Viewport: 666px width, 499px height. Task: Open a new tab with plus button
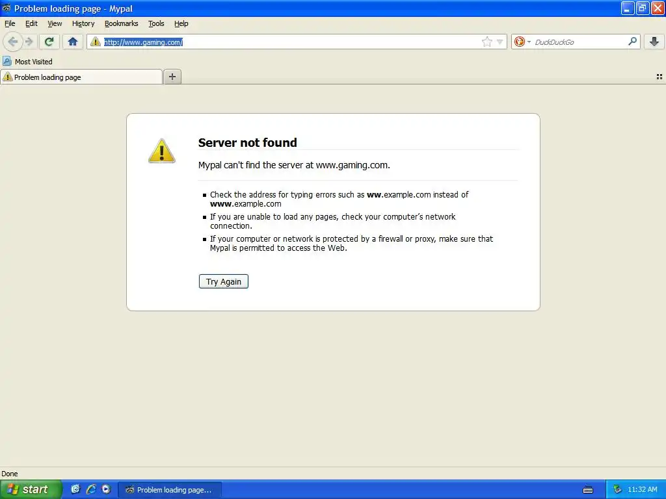(x=172, y=77)
